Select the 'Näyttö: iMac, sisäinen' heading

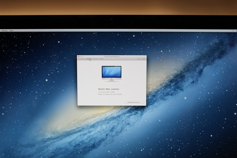pyautogui.click(x=109, y=89)
